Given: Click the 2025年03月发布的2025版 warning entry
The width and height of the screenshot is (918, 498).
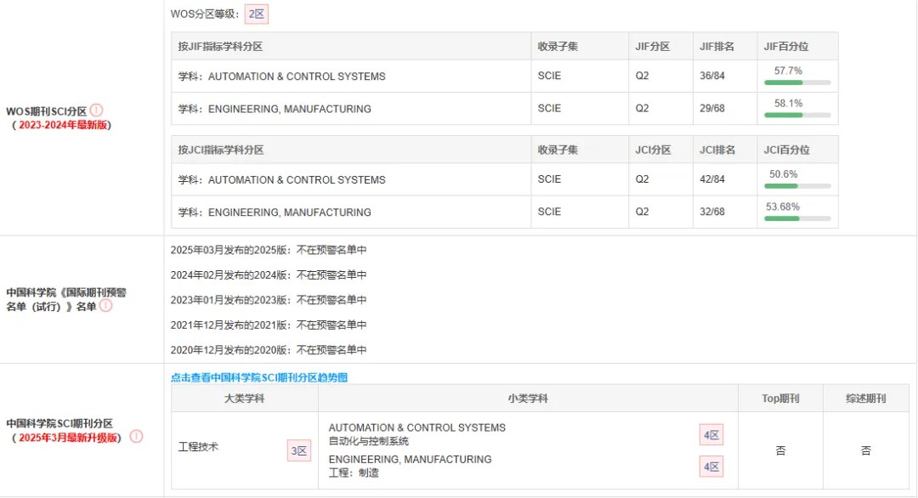Looking at the screenshot, I should 268,250.
